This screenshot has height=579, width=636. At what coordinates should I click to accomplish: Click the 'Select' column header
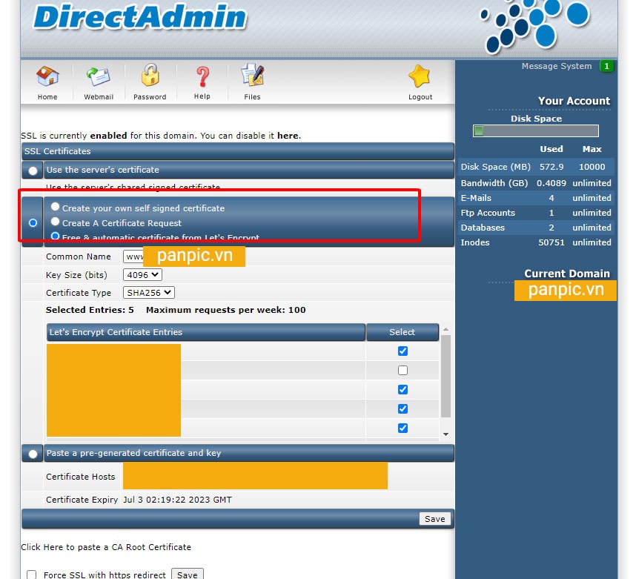click(402, 332)
